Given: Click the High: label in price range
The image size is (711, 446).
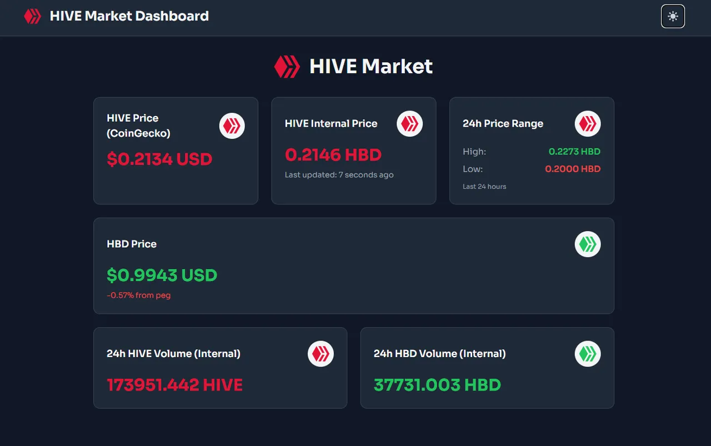Looking at the screenshot, I should 474,152.
